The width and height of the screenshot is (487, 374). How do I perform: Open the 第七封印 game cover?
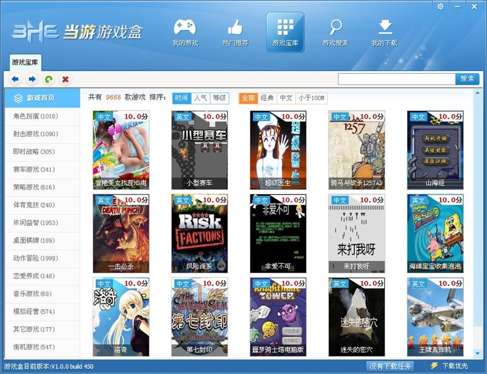pyautogui.click(x=199, y=317)
